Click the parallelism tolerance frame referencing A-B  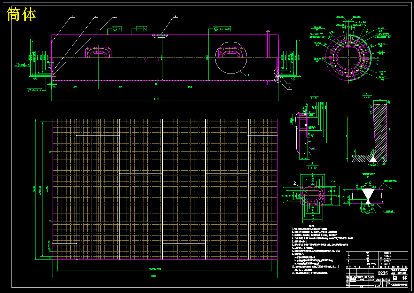(x=22, y=65)
